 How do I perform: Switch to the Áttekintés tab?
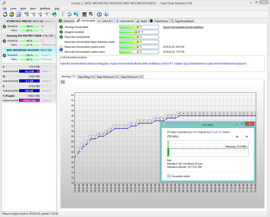click(66, 21)
